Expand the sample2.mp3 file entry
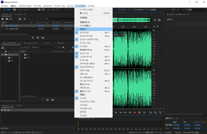 coord(2,29)
